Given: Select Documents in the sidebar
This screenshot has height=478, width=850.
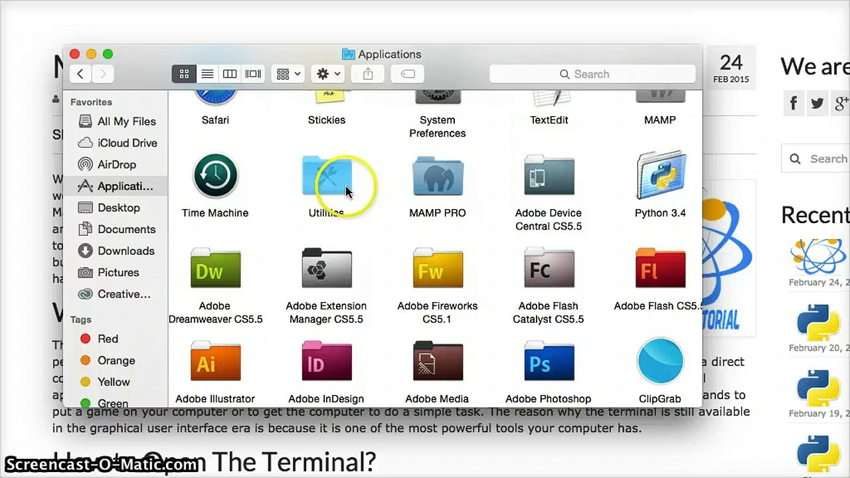Looking at the screenshot, I should 116,229.
